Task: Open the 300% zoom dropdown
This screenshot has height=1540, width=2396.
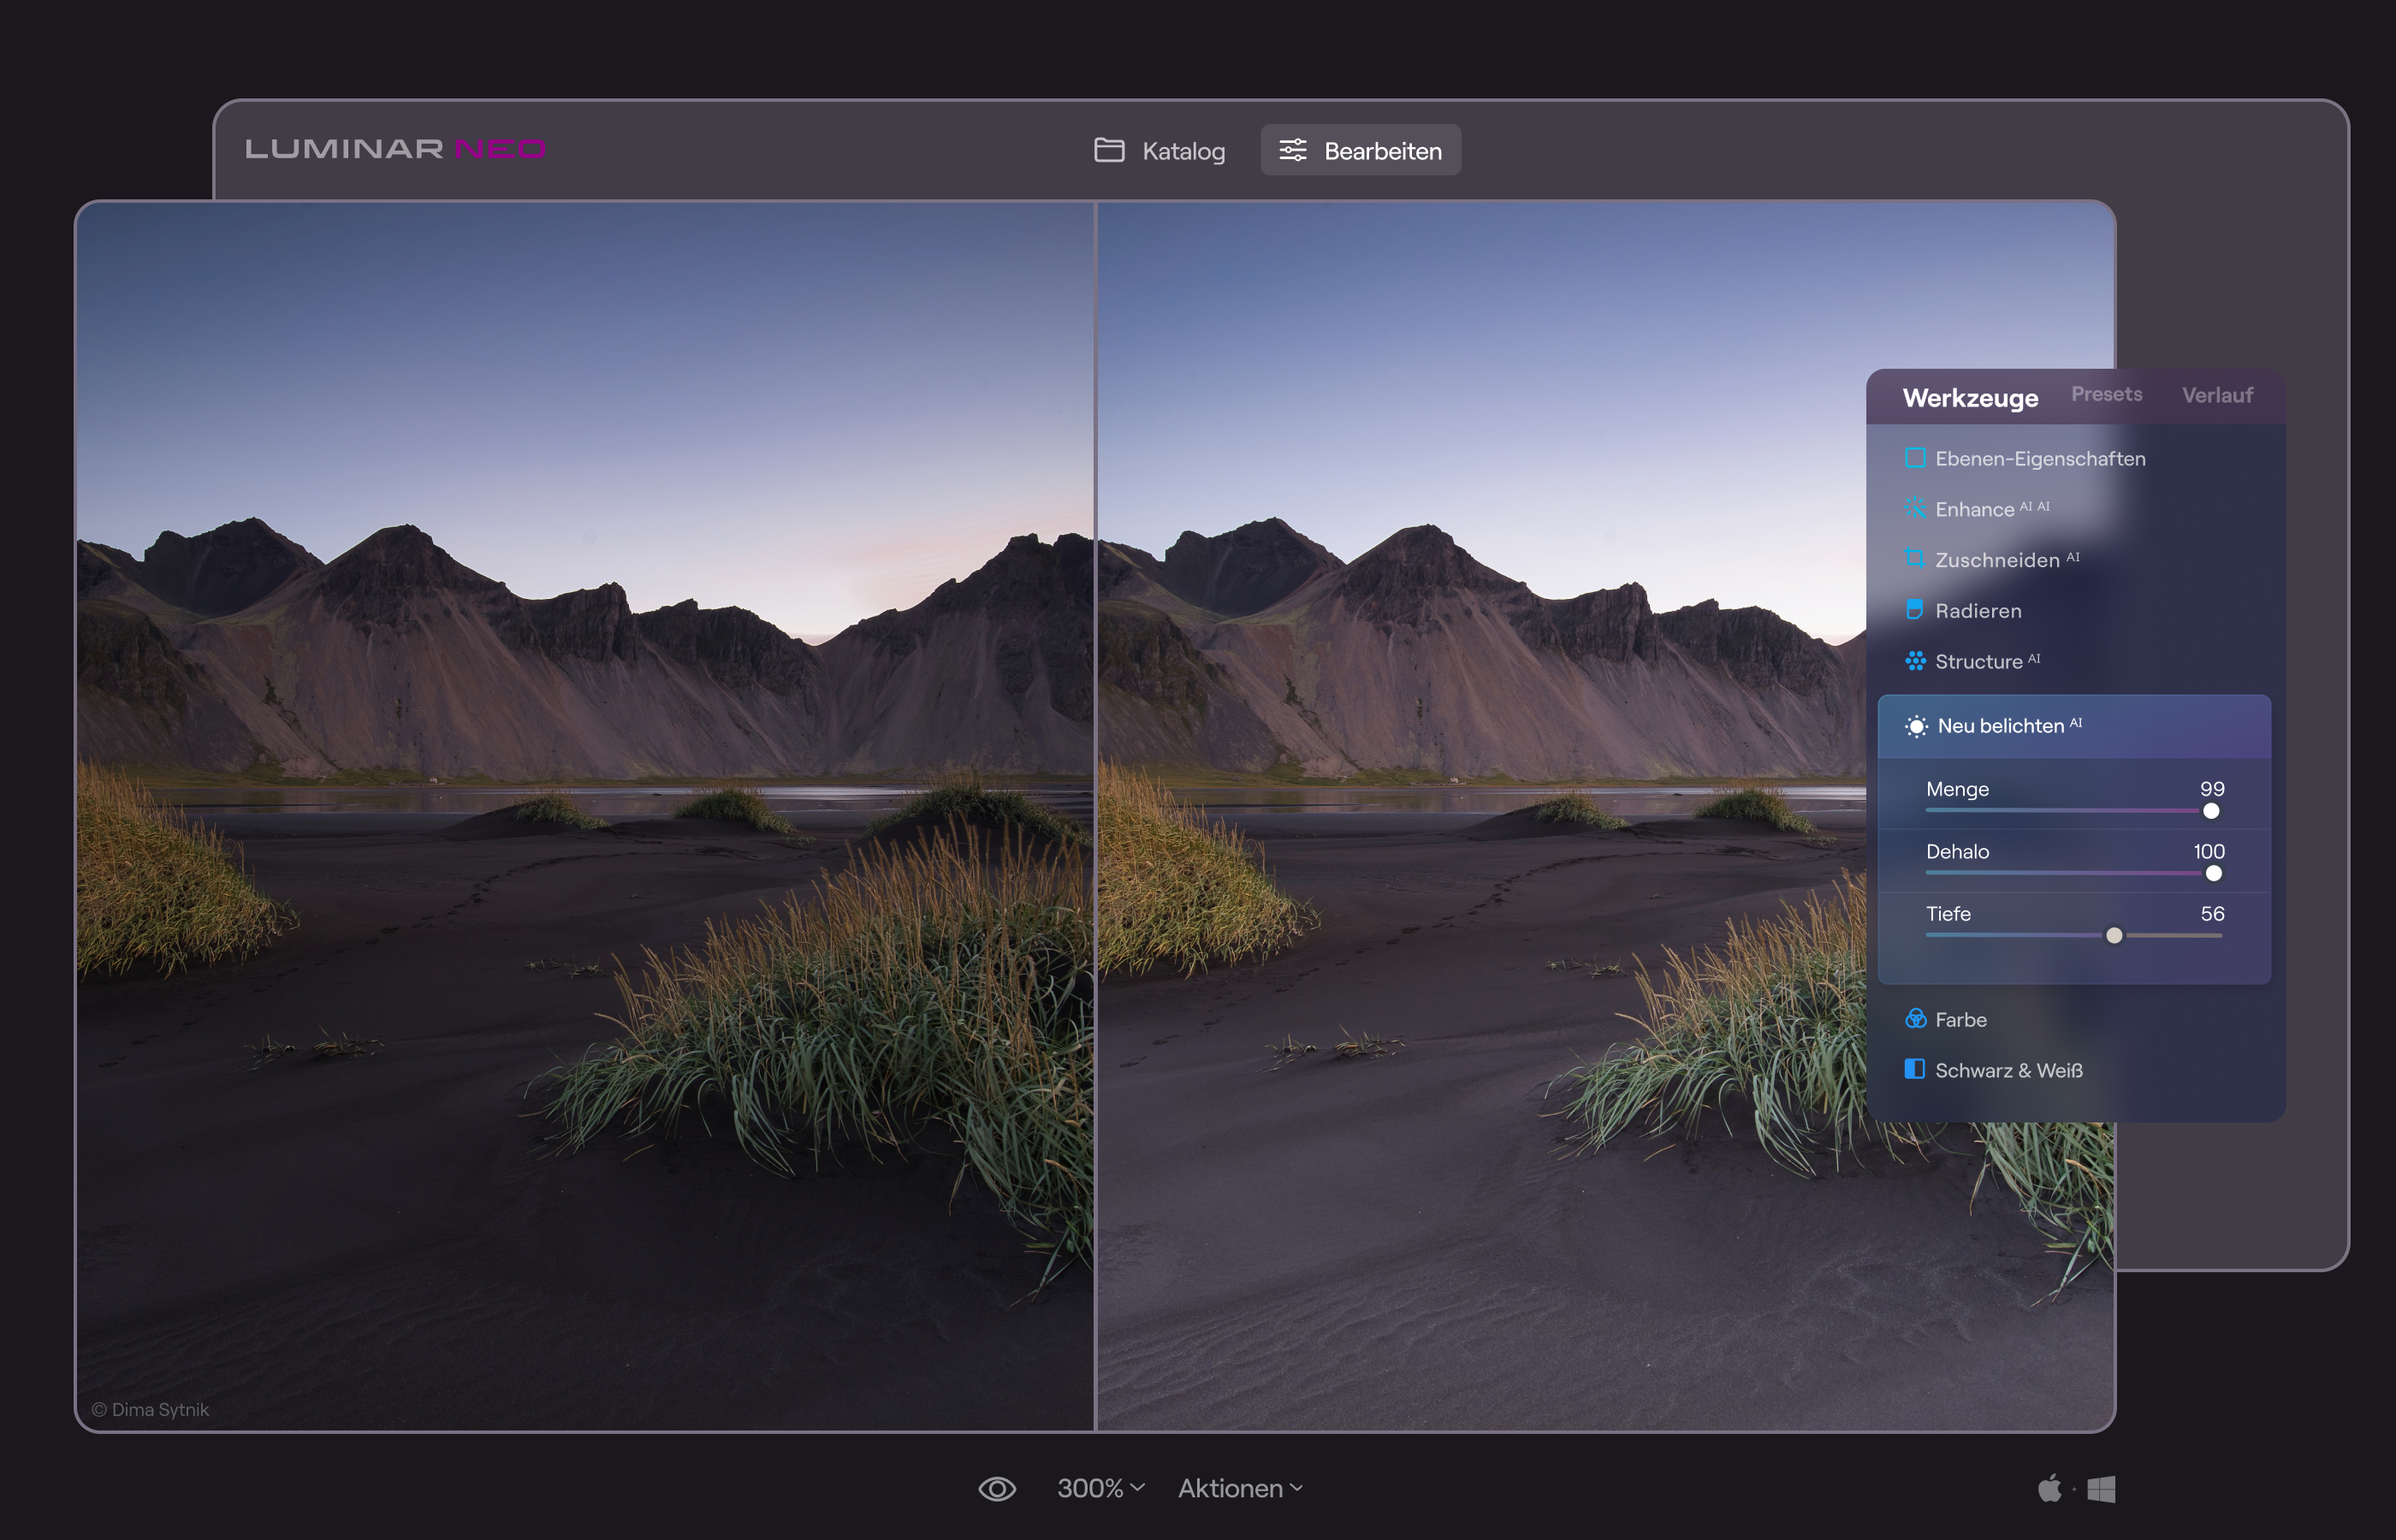Action: coord(1100,1489)
